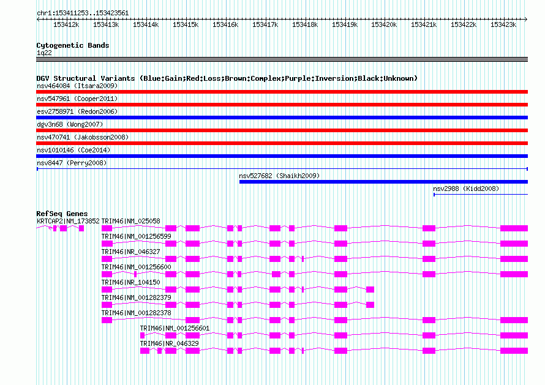Click the TRIM46|NM_001256601 transcript label
545x385 pixels.
click(175, 328)
